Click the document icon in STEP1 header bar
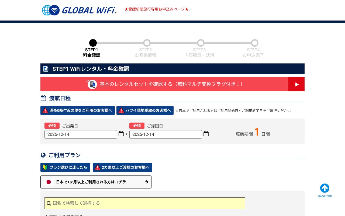The height and width of the screenshot is (216, 345). (x=46, y=69)
